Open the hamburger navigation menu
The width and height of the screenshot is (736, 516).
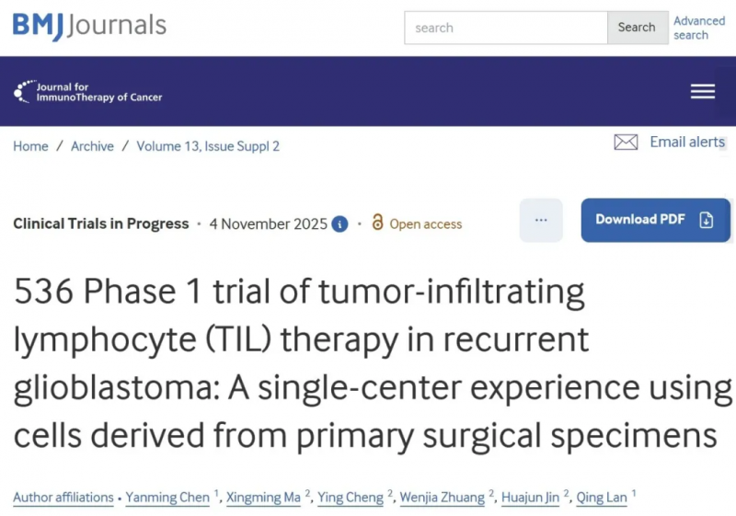click(x=703, y=91)
